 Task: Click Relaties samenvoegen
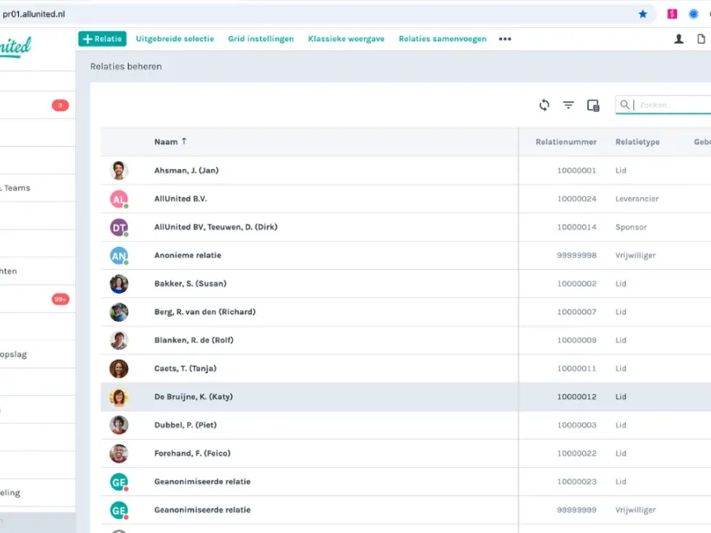click(442, 39)
